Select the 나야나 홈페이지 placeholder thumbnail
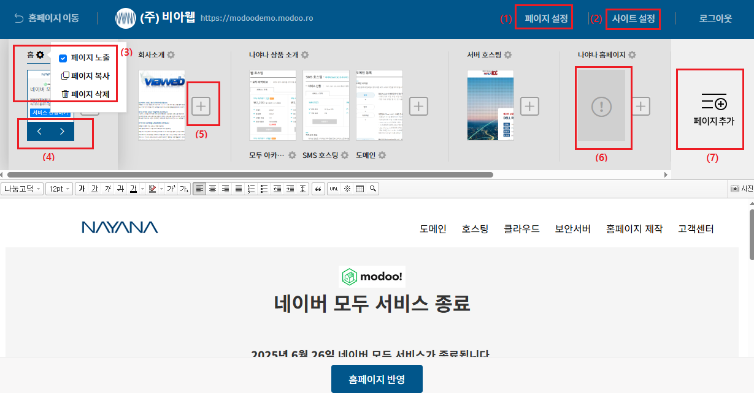 point(601,107)
